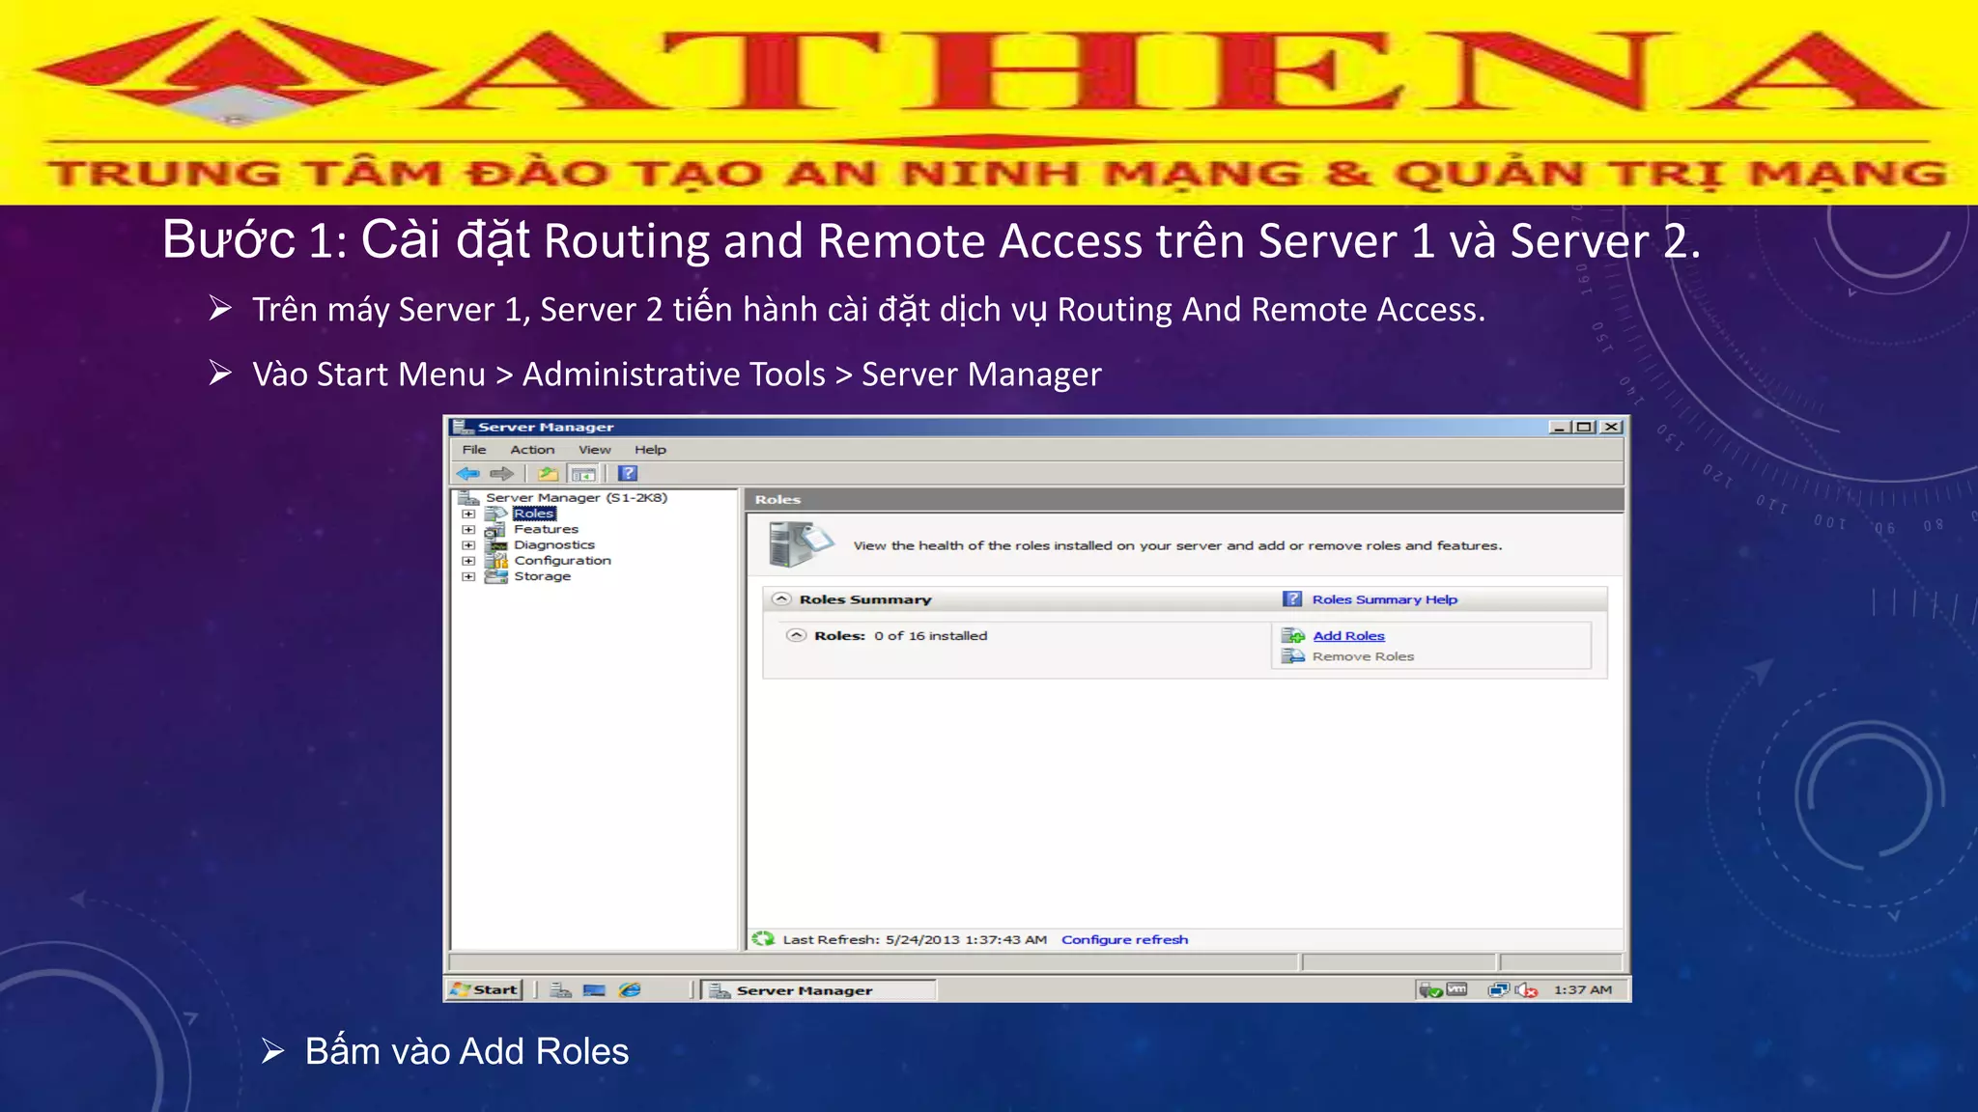
Task: Open Internet Explorer from quick launch
Action: 630,989
